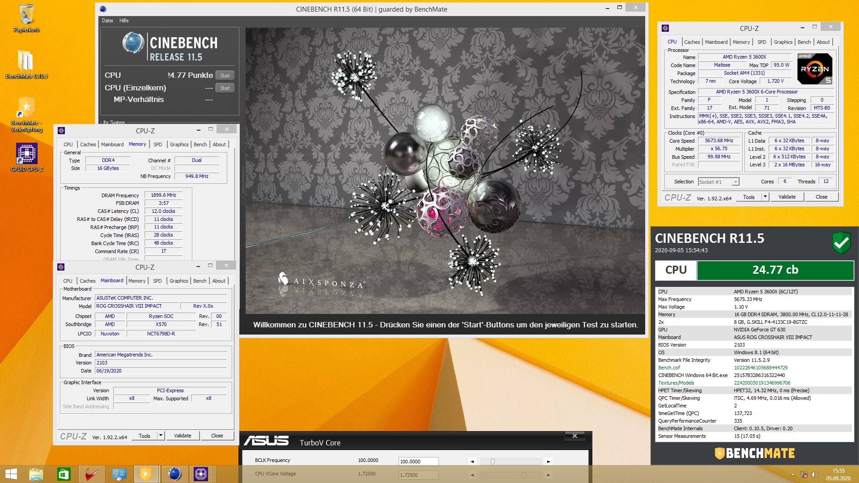Screen dimensions: 859x483
Task: Switch to BenchMate shield on taskbar
Action: tap(146, 474)
